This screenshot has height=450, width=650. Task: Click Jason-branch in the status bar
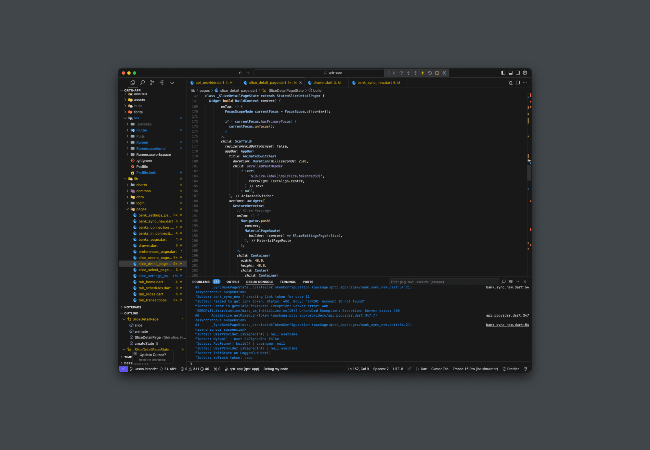click(146, 369)
